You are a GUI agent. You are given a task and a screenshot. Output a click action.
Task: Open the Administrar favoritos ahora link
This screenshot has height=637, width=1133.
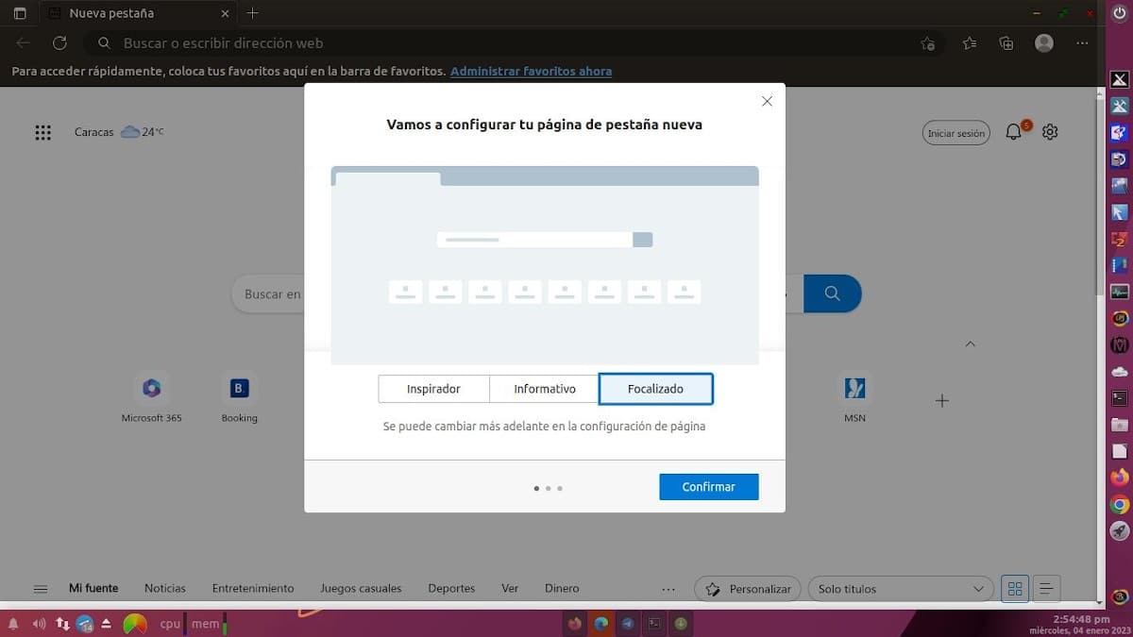click(x=531, y=71)
